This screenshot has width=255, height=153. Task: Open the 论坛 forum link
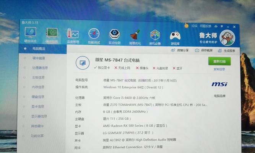[x=194, y=26]
